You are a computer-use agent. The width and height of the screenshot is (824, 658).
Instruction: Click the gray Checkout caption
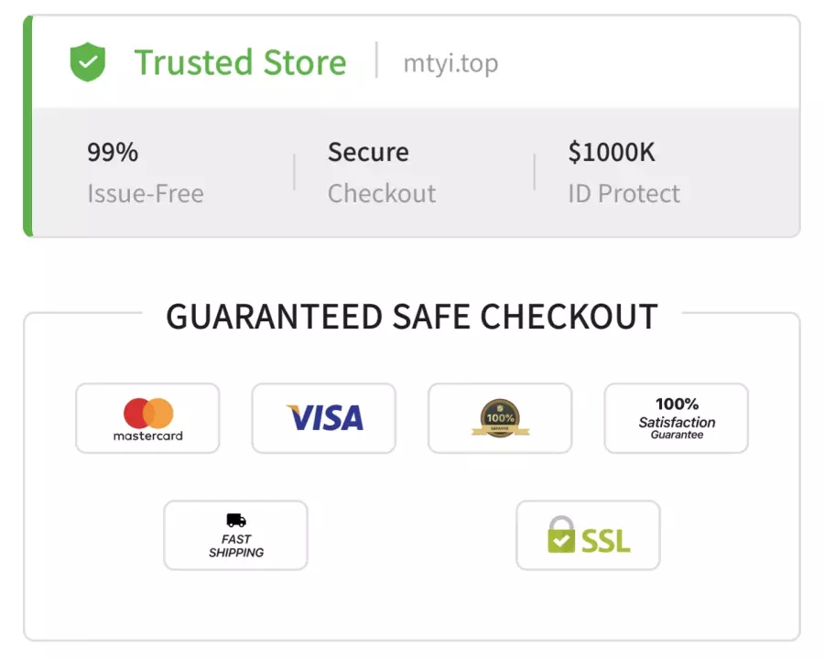pyautogui.click(x=382, y=193)
